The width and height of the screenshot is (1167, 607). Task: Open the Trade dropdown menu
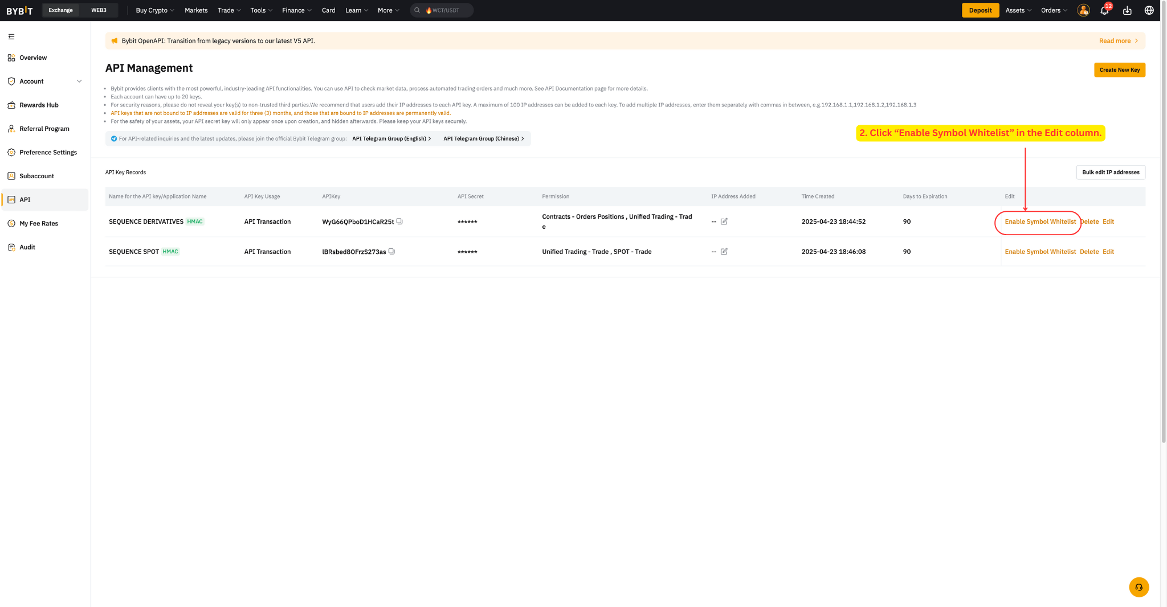(x=229, y=10)
